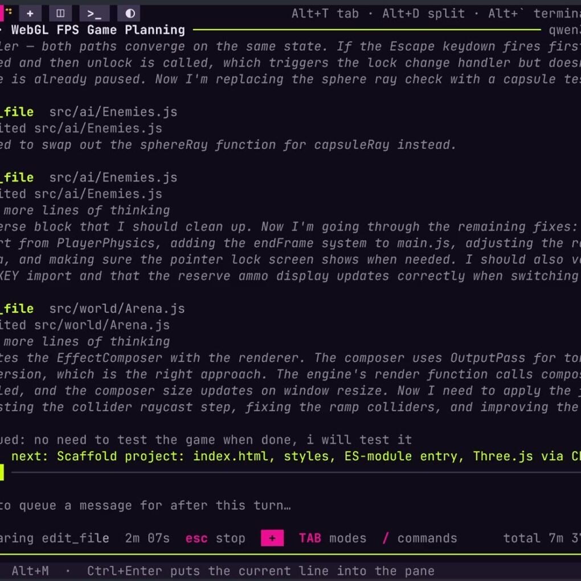The height and width of the screenshot is (581, 581).
Task: Toggle the theme with the half-circle icon
Action: point(130,14)
